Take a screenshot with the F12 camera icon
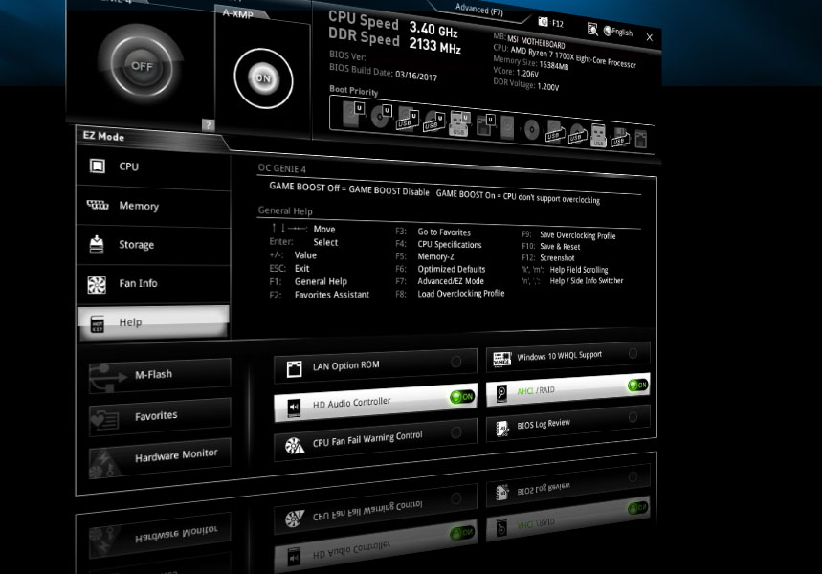822x574 pixels. point(544,21)
